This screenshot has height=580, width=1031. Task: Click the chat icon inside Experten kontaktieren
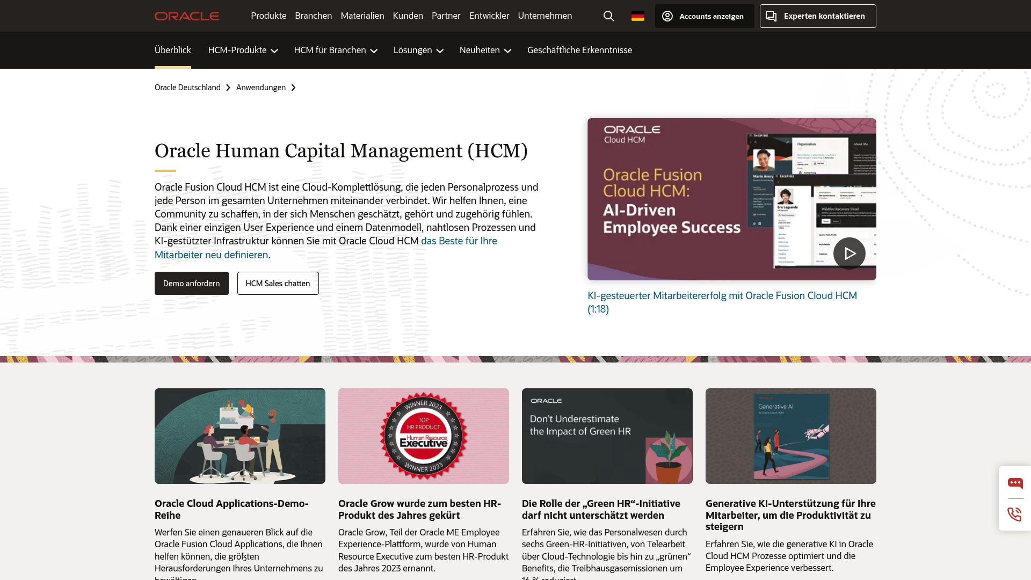(771, 16)
